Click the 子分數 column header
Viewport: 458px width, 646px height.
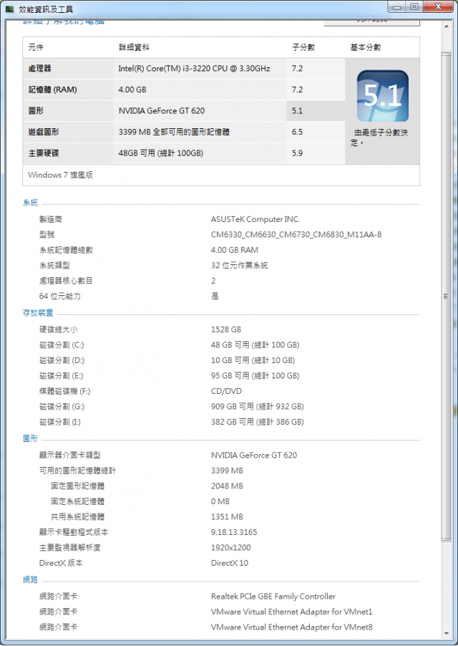coord(303,47)
